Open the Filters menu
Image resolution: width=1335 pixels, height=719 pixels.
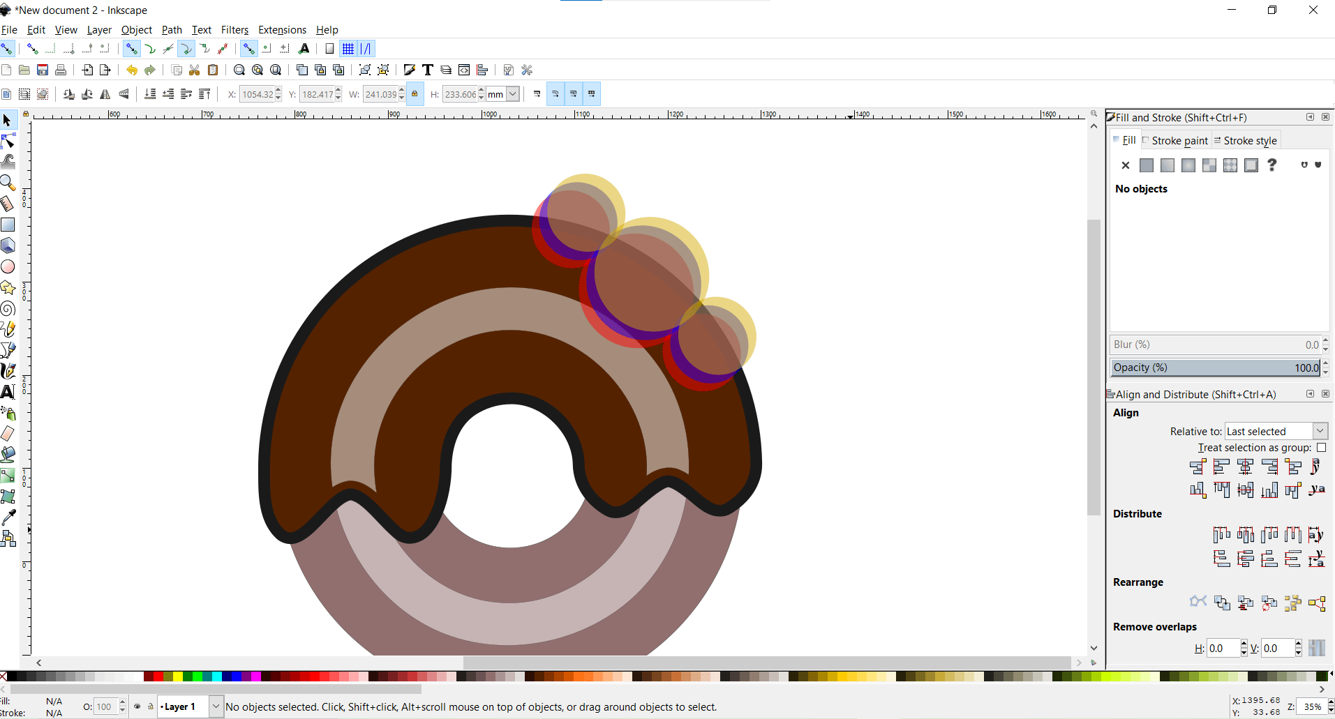click(x=234, y=30)
